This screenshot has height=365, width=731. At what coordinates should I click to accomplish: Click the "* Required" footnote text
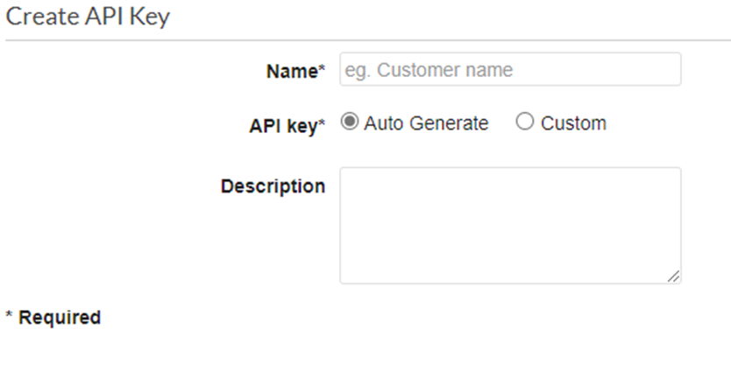pos(53,318)
